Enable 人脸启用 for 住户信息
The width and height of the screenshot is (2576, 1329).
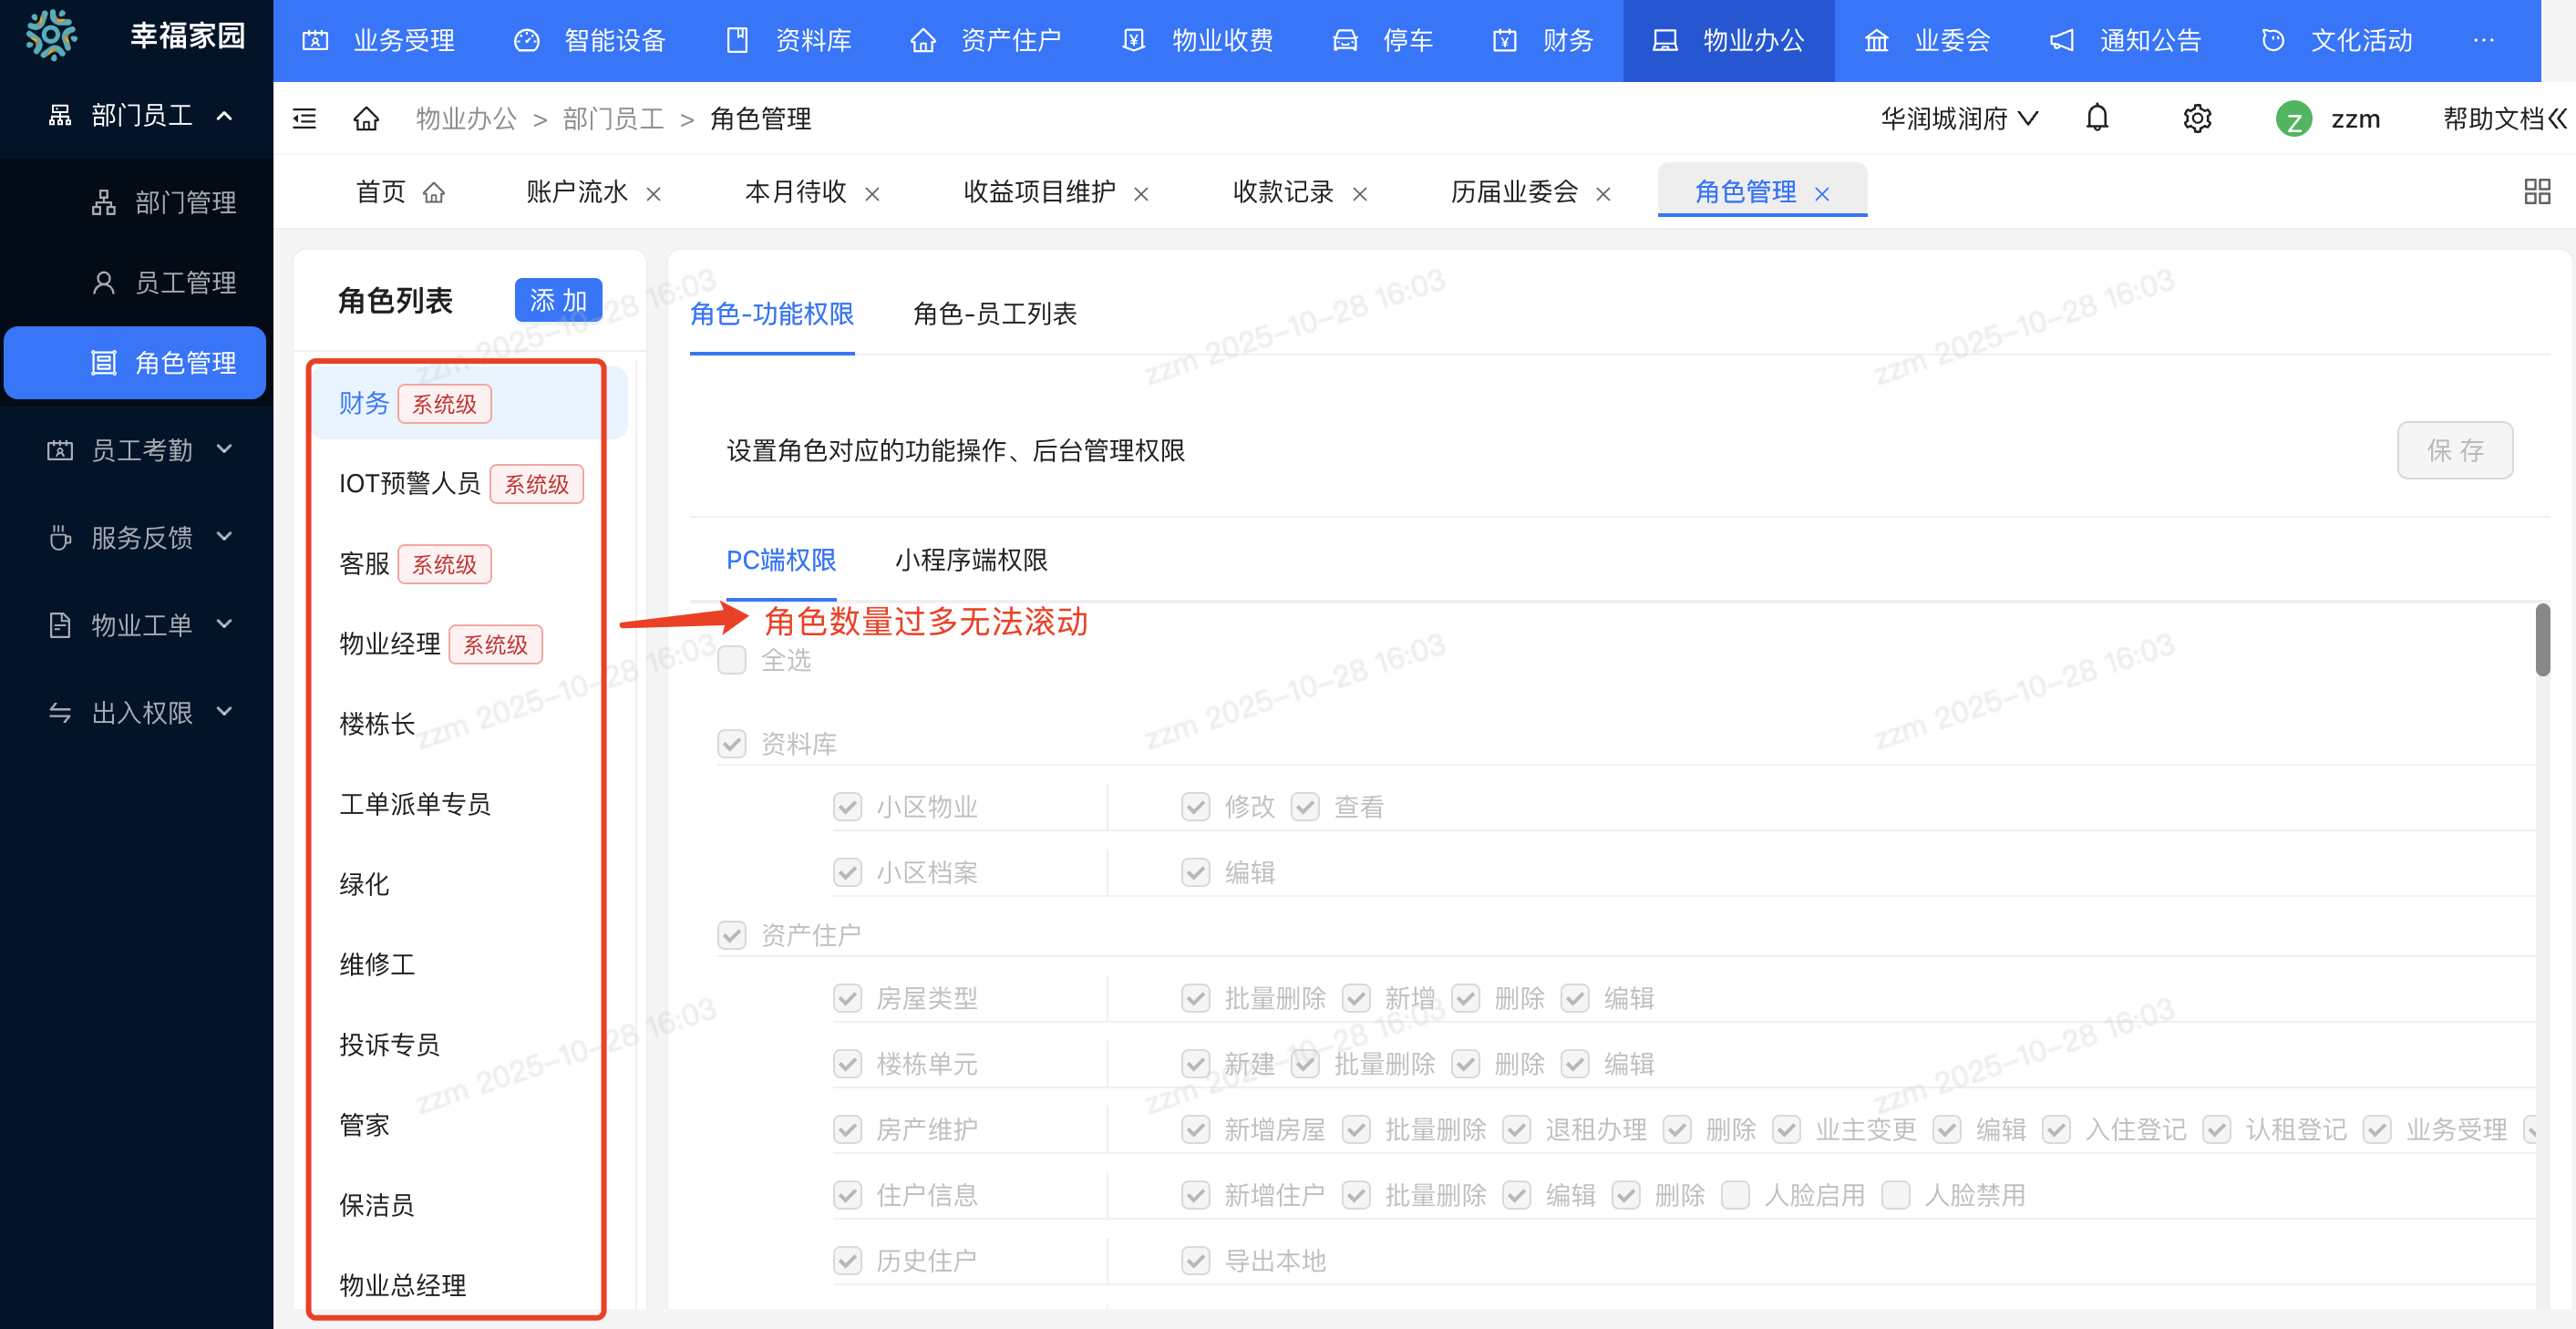pyautogui.click(x=1736, y=1195)
